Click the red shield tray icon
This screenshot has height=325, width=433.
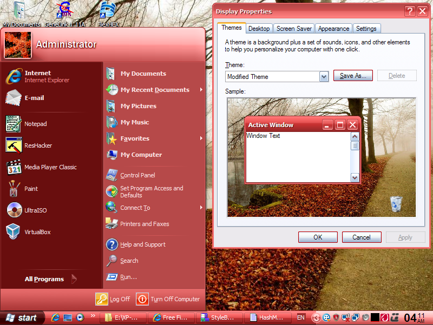click(336, 317)
